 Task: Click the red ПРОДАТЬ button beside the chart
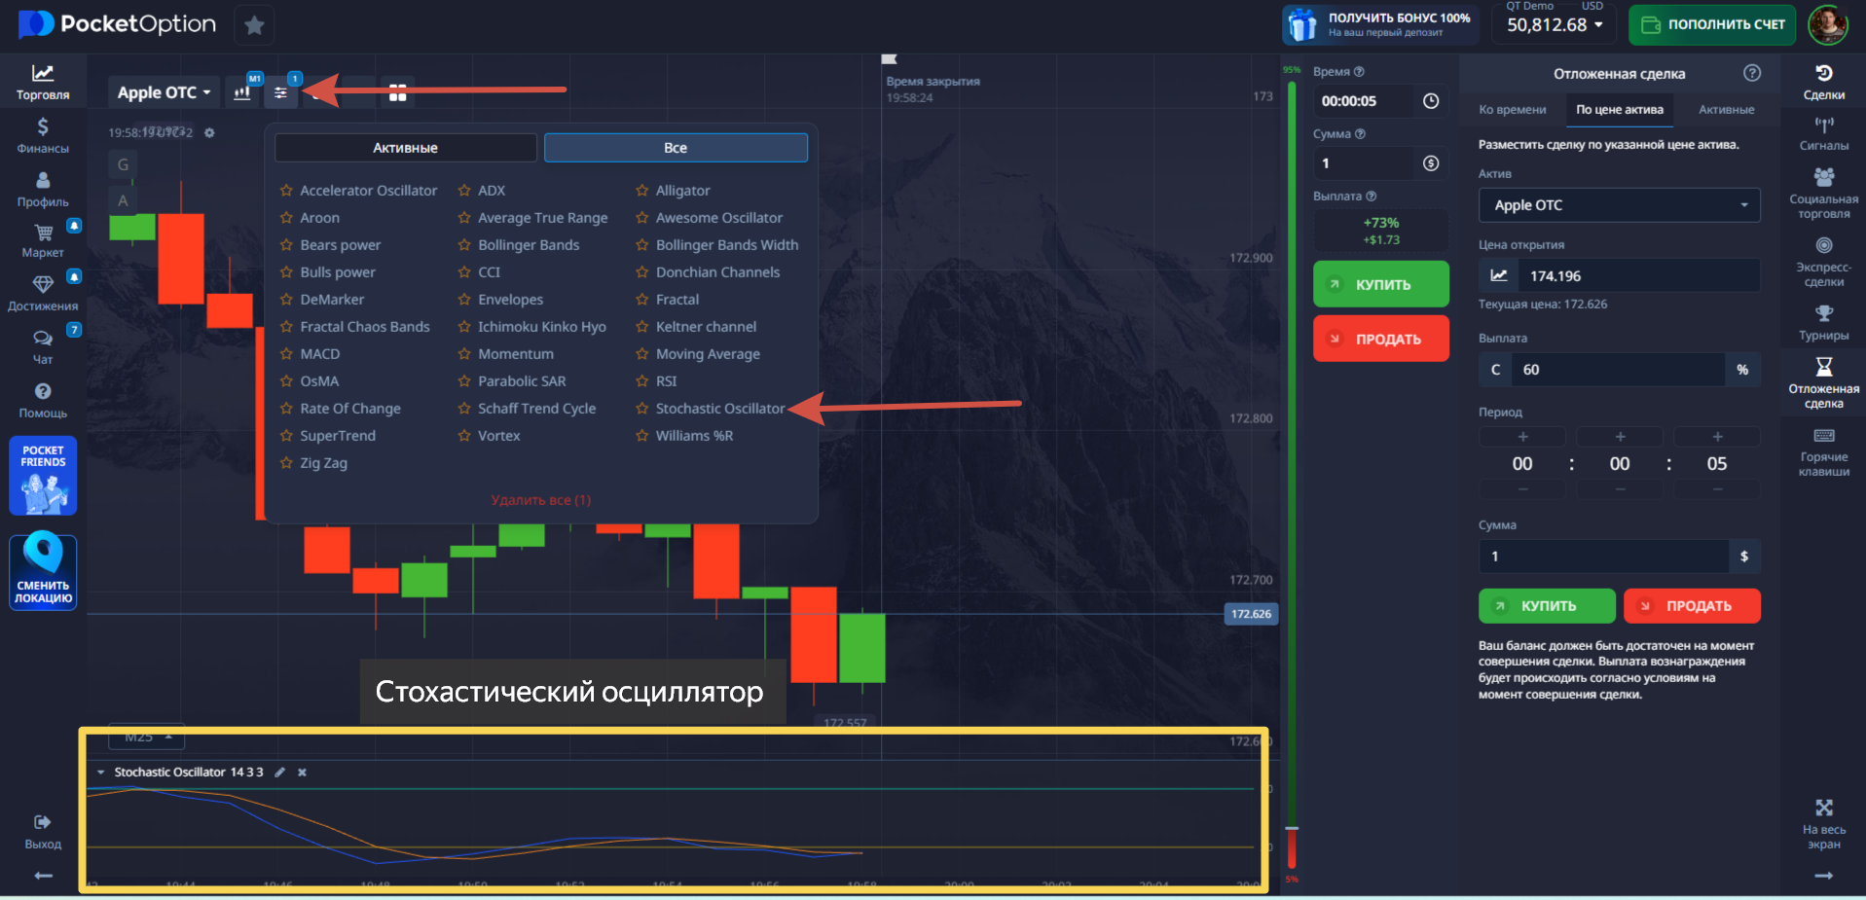pyautogui.click(x=1380, y=339)
